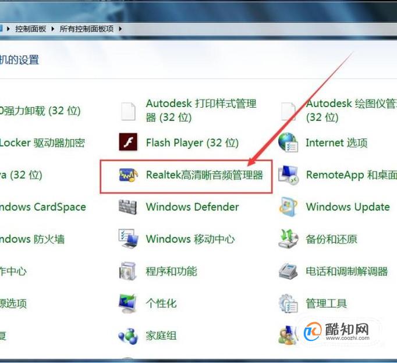
Task: Open the 家庭组 link
Action: coord(161,336)
